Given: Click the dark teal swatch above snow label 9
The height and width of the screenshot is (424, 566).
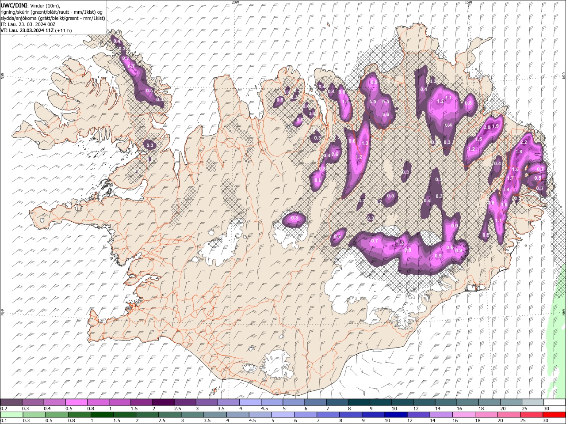Looking at the screenshot, I should 381,402.
